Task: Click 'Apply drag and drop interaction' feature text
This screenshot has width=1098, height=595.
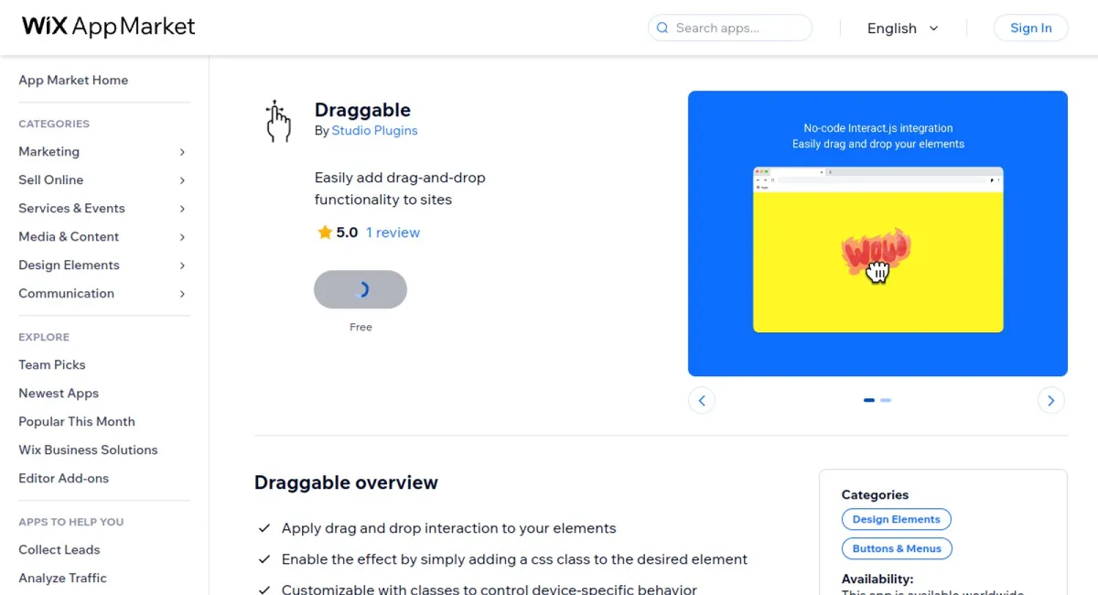Action: point(448,528)
